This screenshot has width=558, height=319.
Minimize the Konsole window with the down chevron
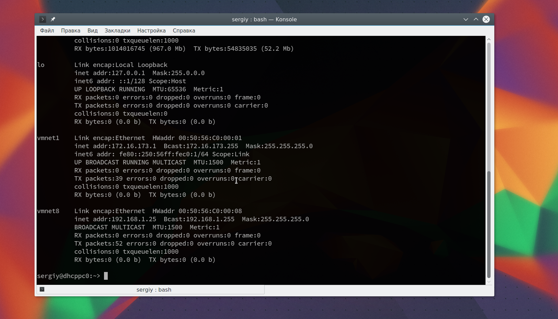point(466,19)
